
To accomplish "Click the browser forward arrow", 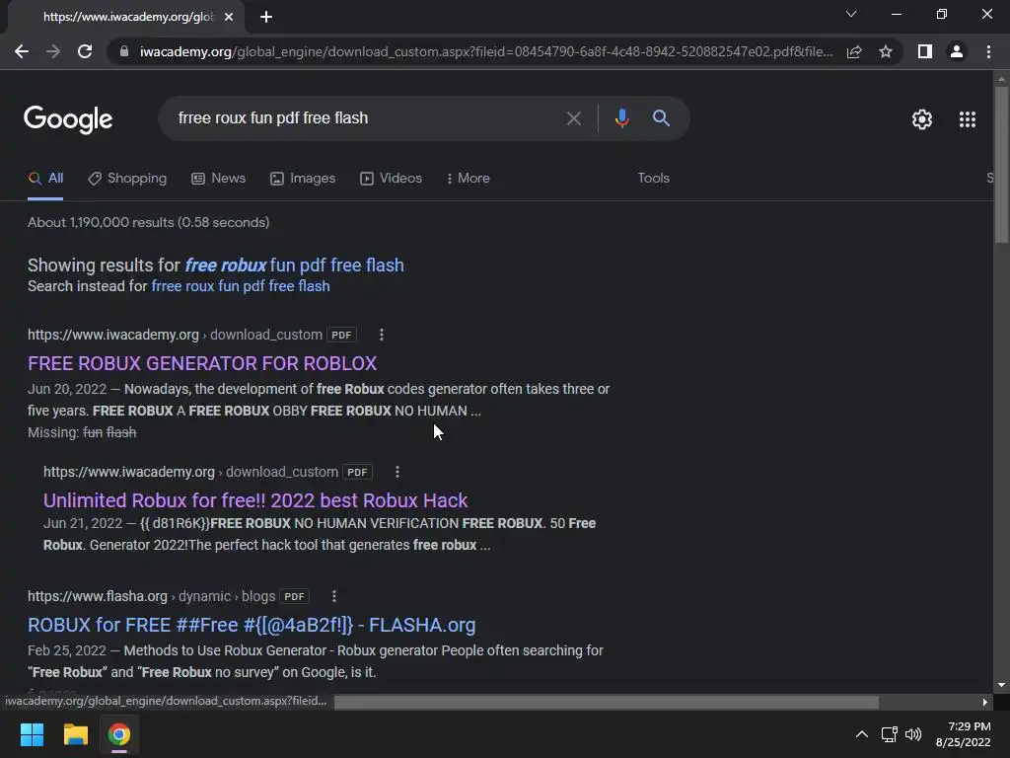I will click(53, 51).
